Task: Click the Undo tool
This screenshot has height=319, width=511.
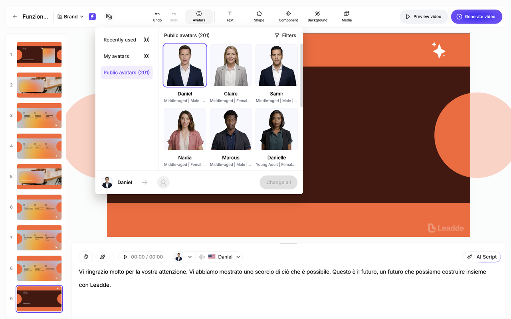Action: point(157,16)
